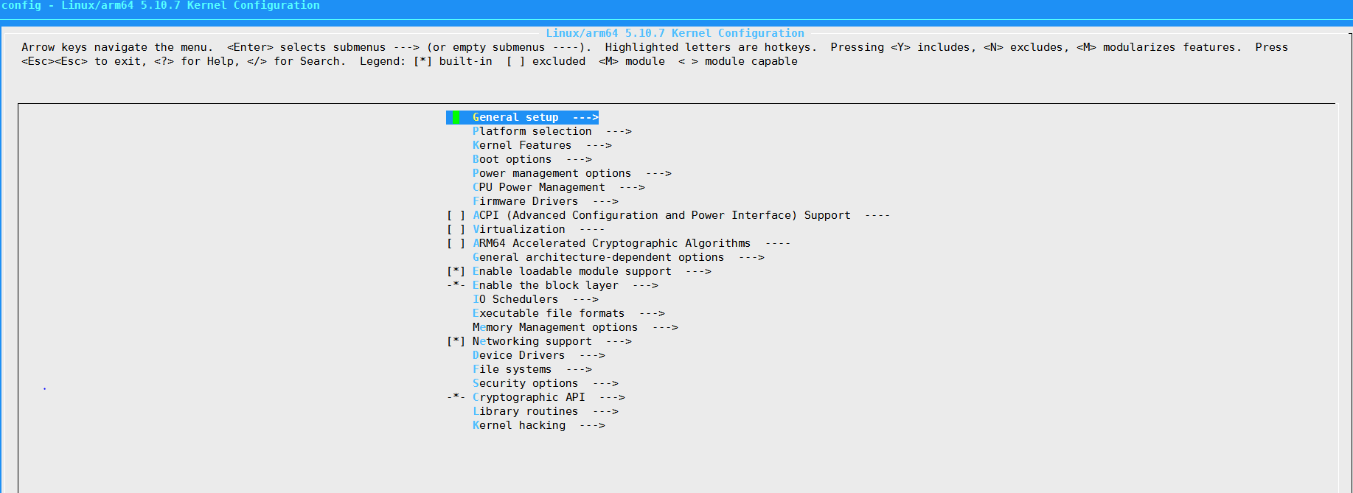Open the Platform selection submenu

[x=531, y=130]
